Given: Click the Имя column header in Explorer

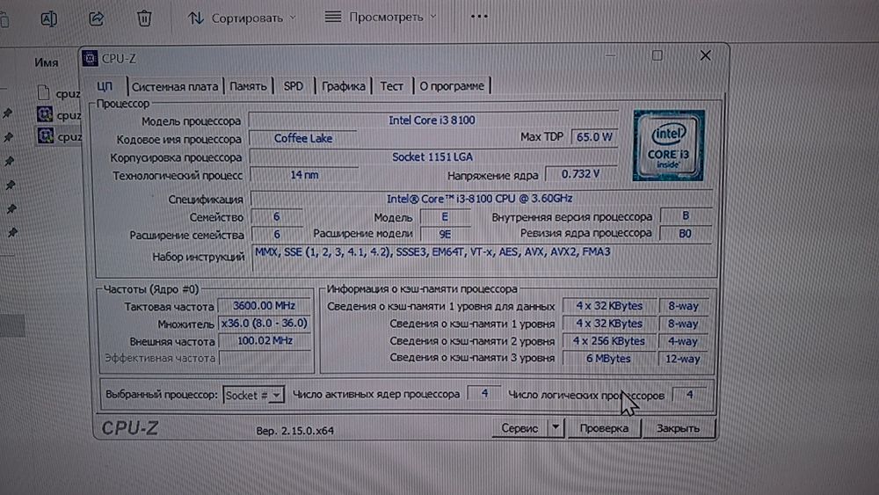Looking at the screenshot, I should [47, 62].
